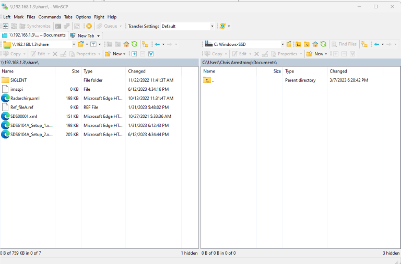Select the Radarchirp.xml file

point(25,98)
